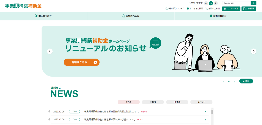Stop the carousel with stop button
262x125 pixels.
point(246,81)
